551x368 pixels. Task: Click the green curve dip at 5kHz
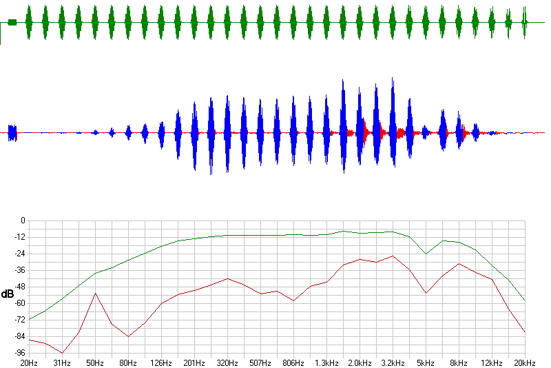coord(426,254)
